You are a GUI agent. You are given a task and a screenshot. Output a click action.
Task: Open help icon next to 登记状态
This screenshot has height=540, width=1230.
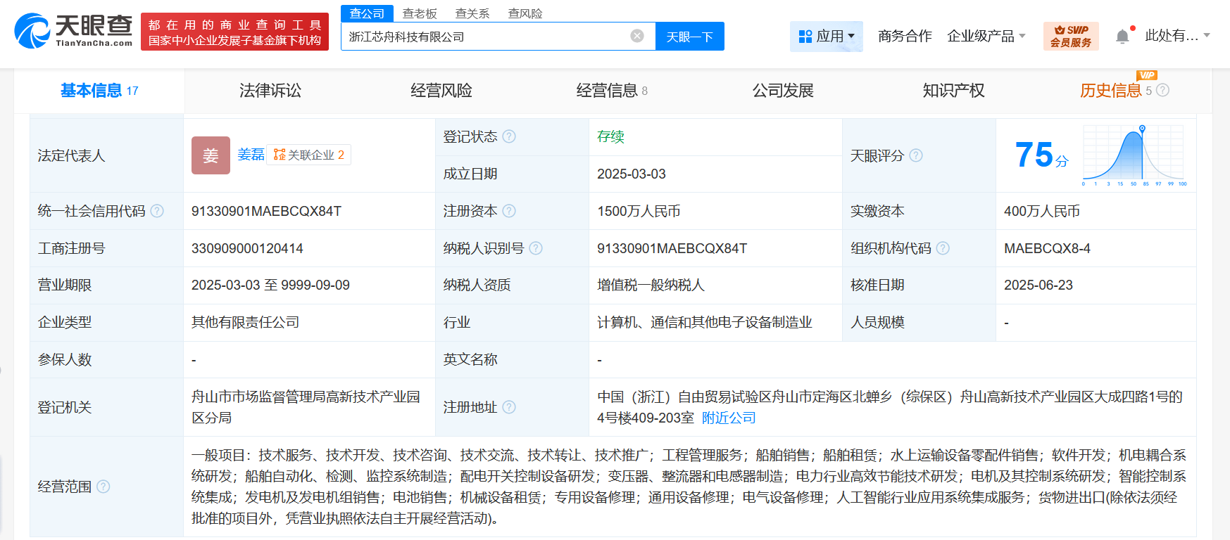(x=509, y=136)
